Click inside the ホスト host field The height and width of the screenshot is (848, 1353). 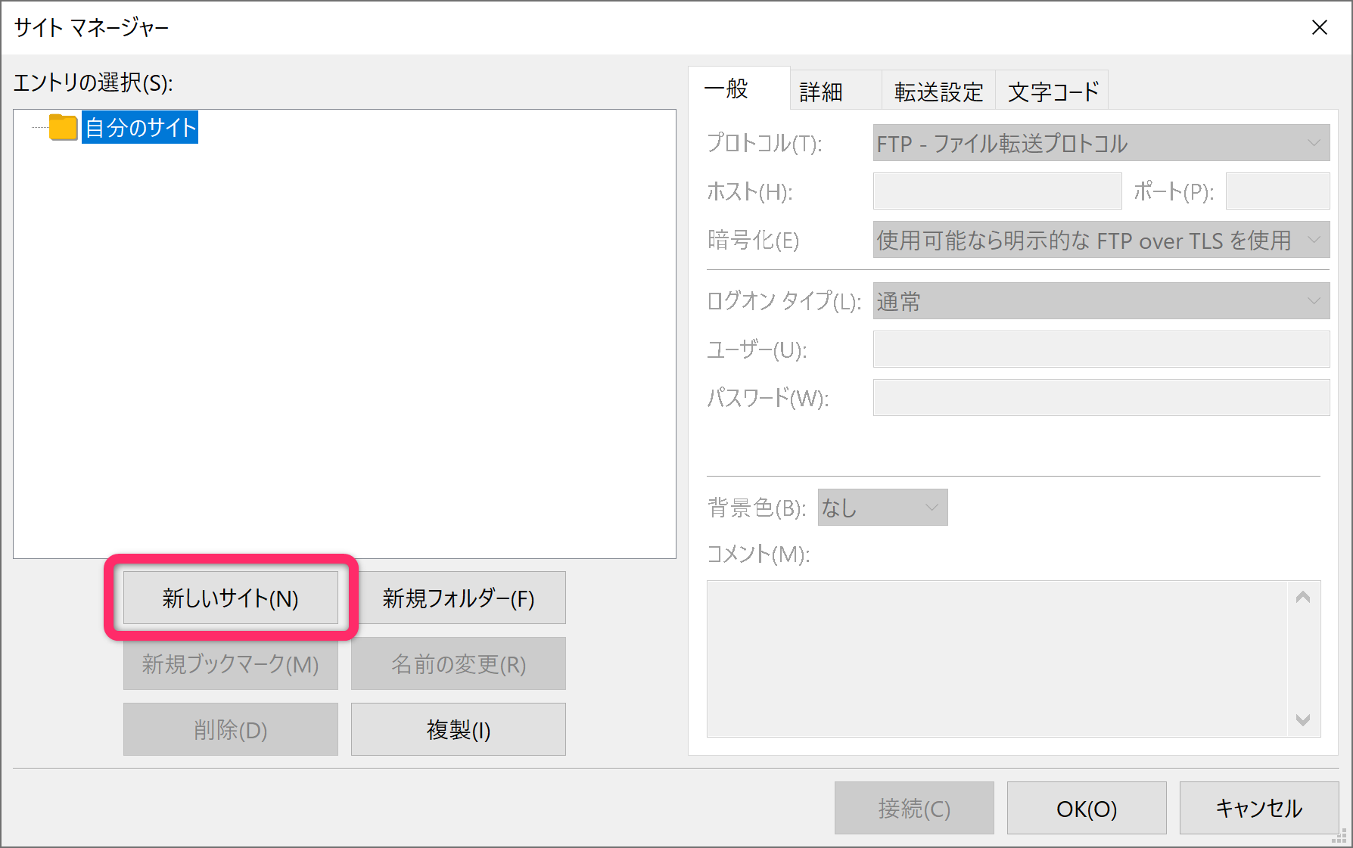tap(997, 191)
